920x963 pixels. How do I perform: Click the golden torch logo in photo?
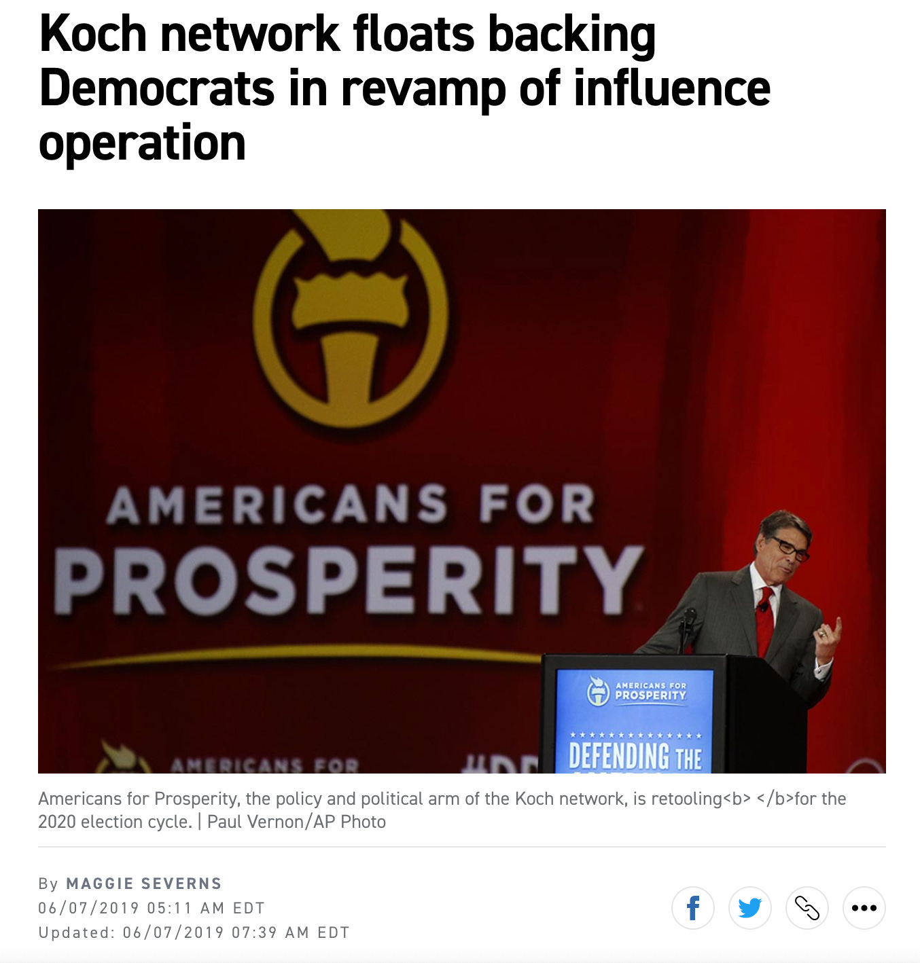tap(351, 316)
